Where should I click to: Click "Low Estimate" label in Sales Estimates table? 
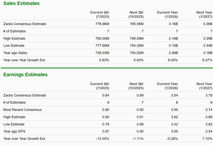tap(14, 45)
